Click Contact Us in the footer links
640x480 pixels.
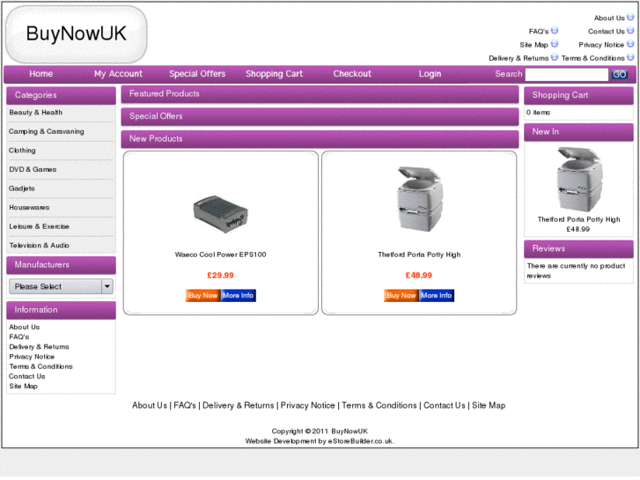pyautogui.click(x=445, y=406)
